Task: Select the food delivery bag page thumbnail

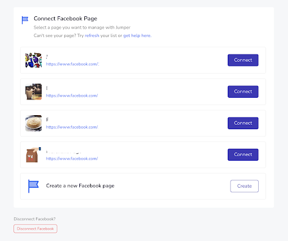Action: coord(33,154)
